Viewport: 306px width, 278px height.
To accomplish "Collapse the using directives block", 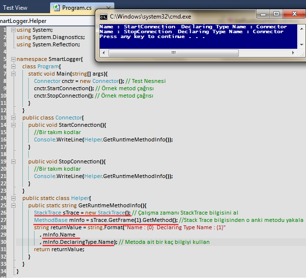I will pos(13,30).
